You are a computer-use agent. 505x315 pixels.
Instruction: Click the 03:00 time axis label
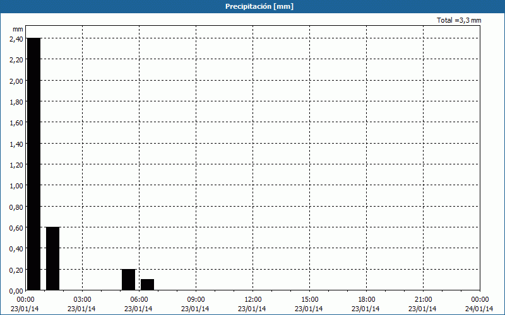(83, 300)
